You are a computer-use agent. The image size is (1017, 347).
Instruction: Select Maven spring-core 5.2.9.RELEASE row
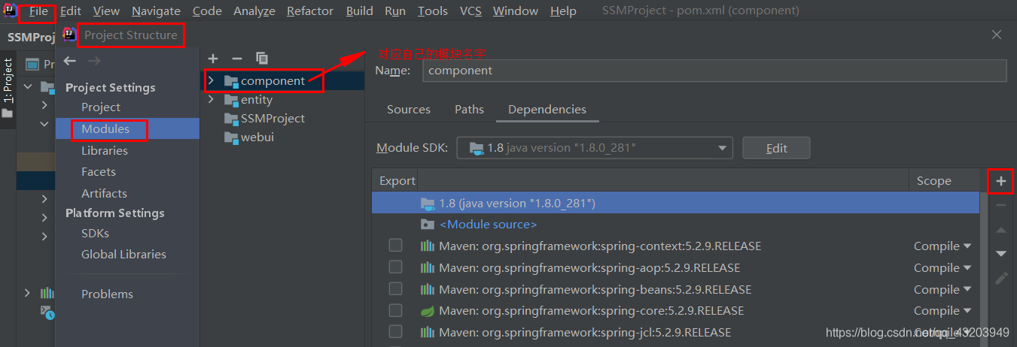676,311
